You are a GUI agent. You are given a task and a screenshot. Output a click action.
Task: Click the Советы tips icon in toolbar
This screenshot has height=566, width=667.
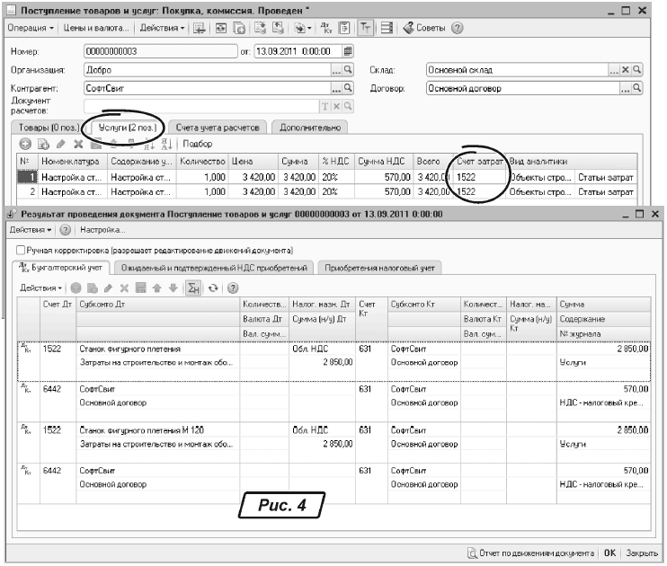point(409,28)
